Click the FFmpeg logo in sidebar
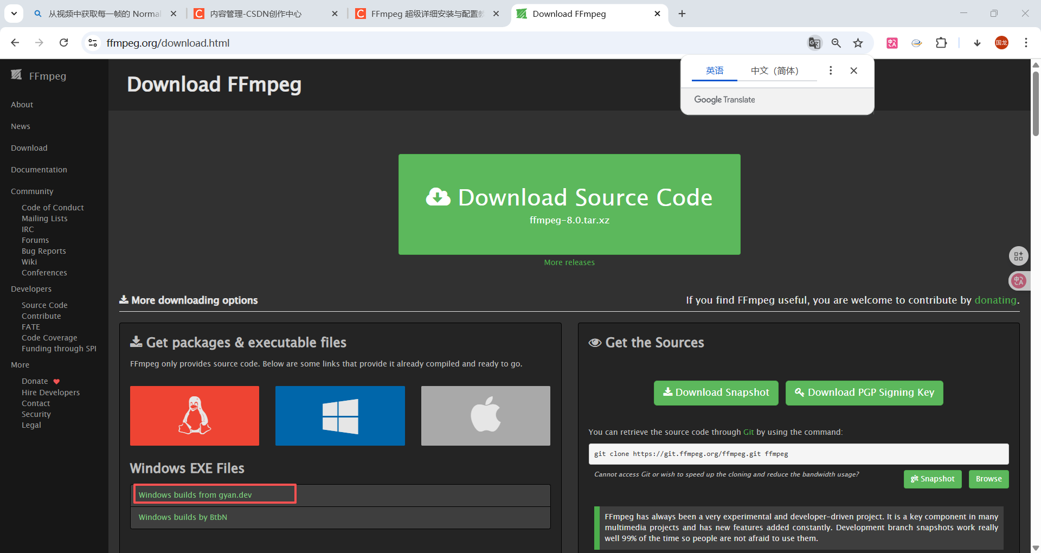 (x=38, y=75)
